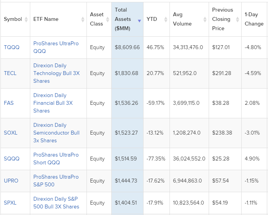Open the TECL symbol link
The height and width of the screenshot is (215, 268).
tap(10, 73)
